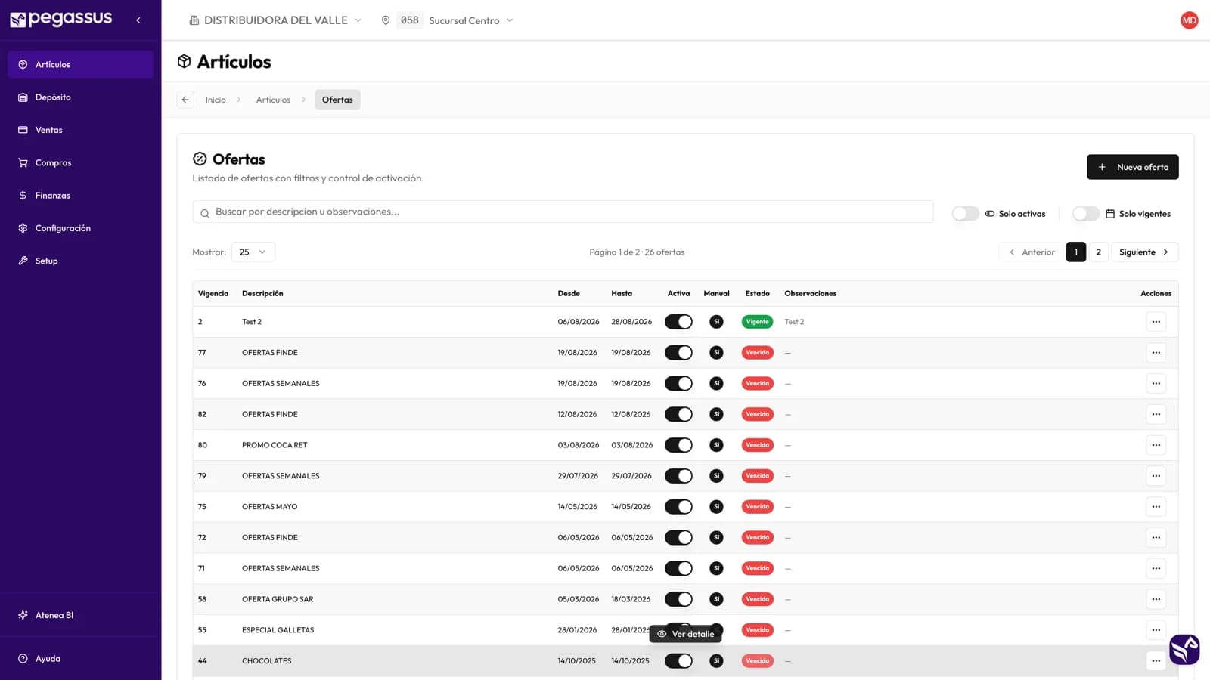Viewport: 1210px width, 680px height.
Task: Open Ayuda in the sidebar
Action: (x=80, y=659)
